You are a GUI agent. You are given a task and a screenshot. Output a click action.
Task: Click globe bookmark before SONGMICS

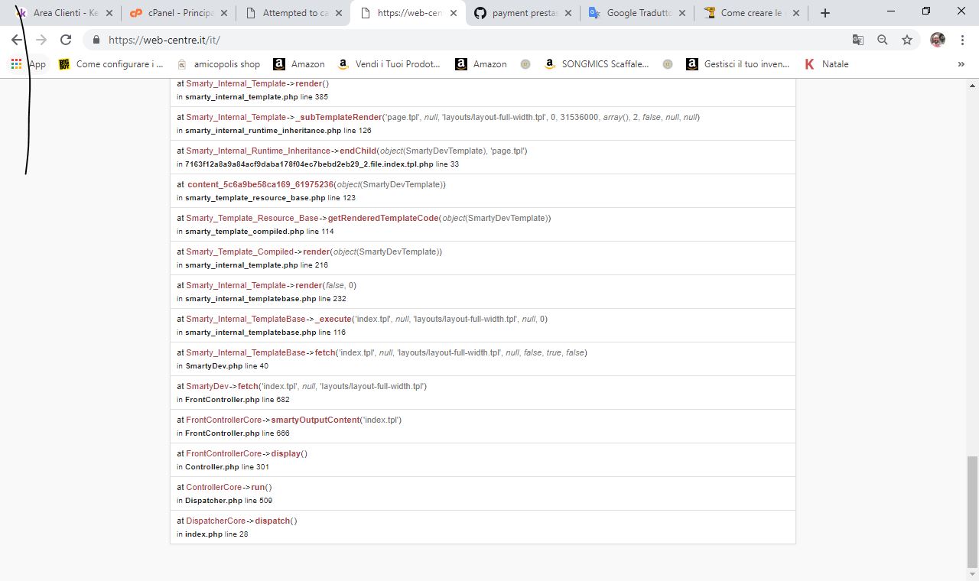[x=525, y=64]
